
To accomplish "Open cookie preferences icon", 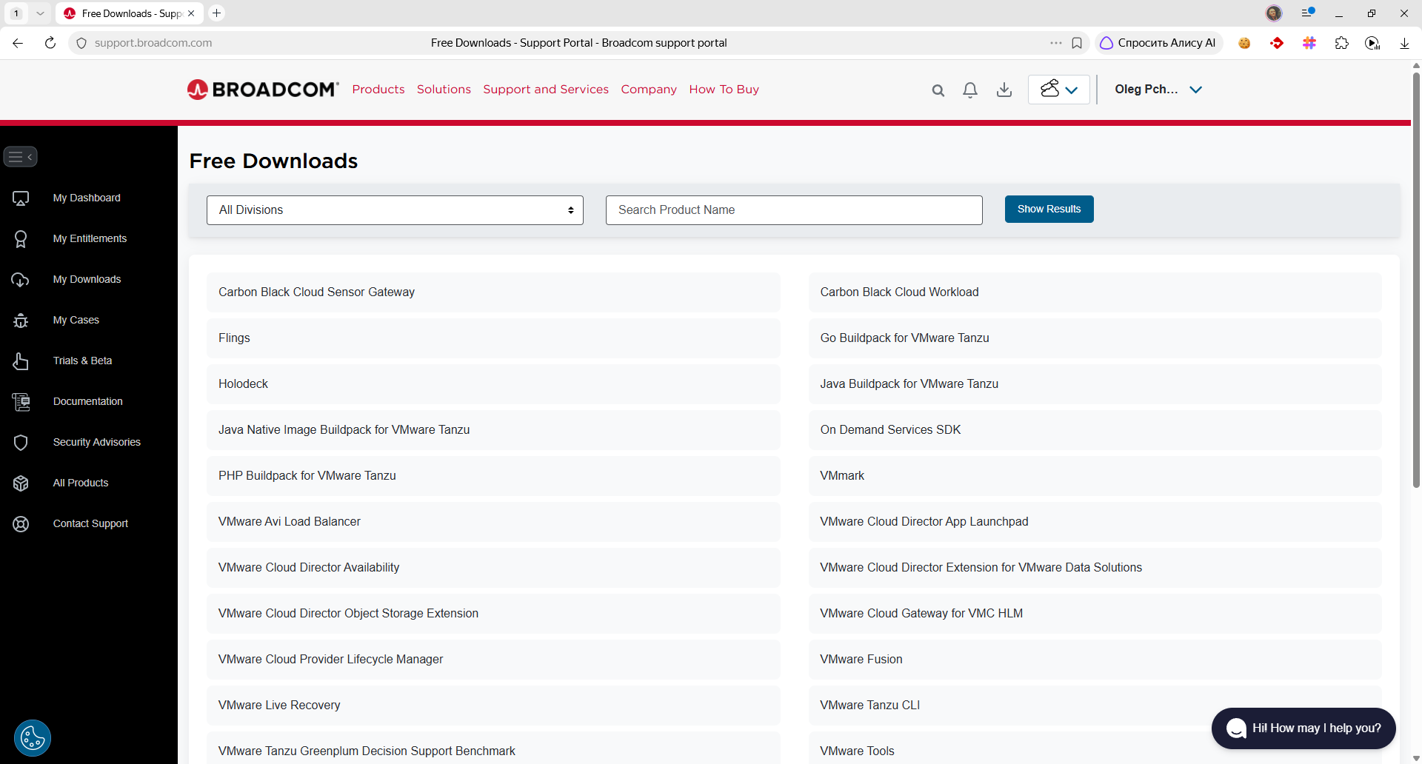I will tap(33, 738).
